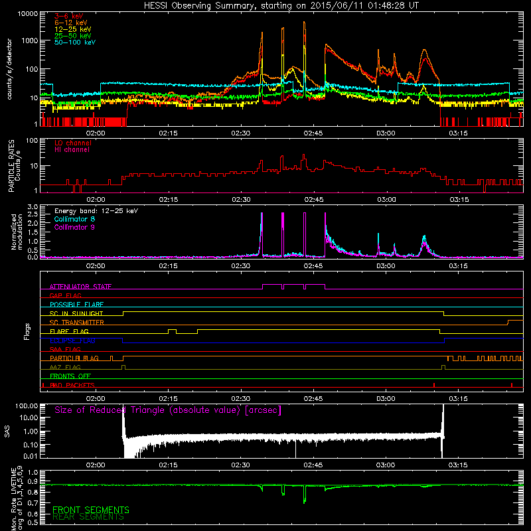
Task: Select the Collimator 9 legend label
Action: (74, 227)
